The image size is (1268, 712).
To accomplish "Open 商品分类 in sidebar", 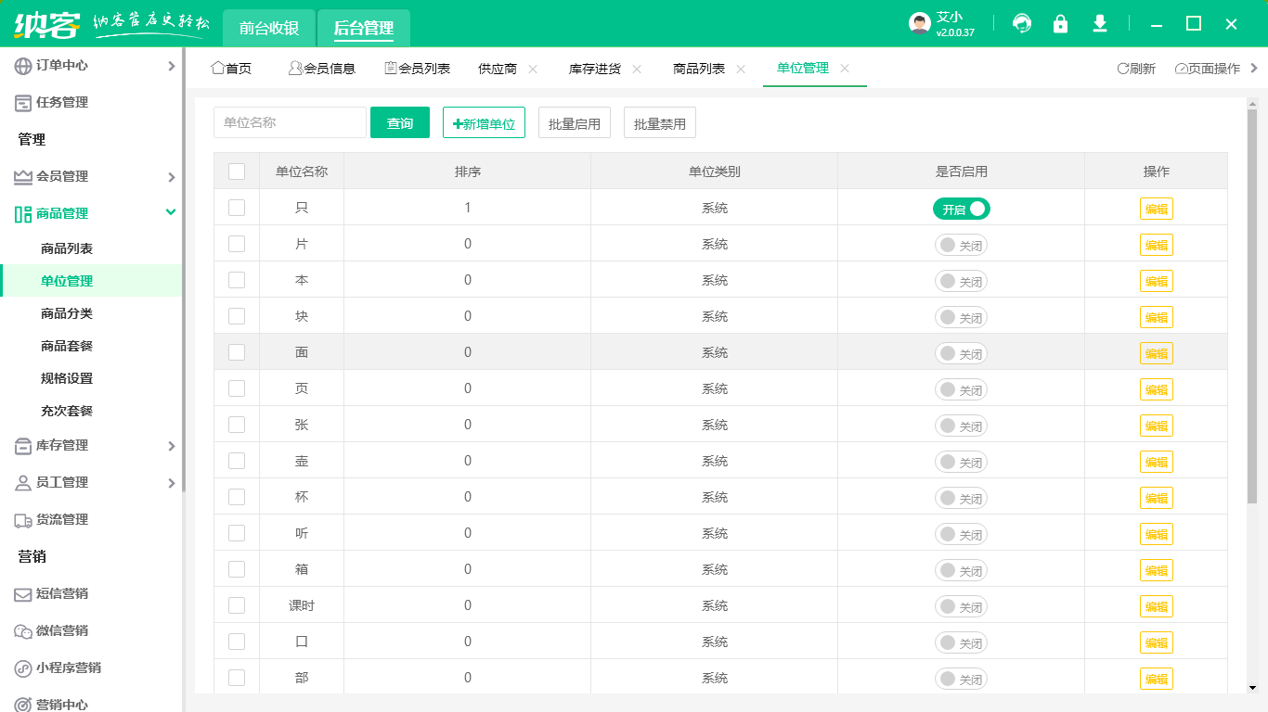I will (x=67, y=313).
